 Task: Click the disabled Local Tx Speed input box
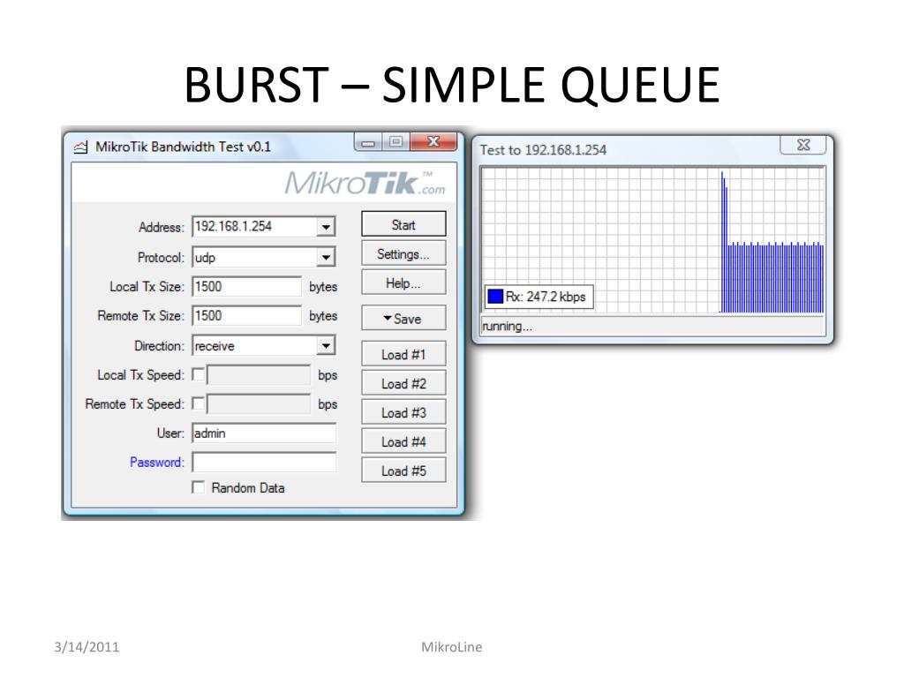(259, 374)
